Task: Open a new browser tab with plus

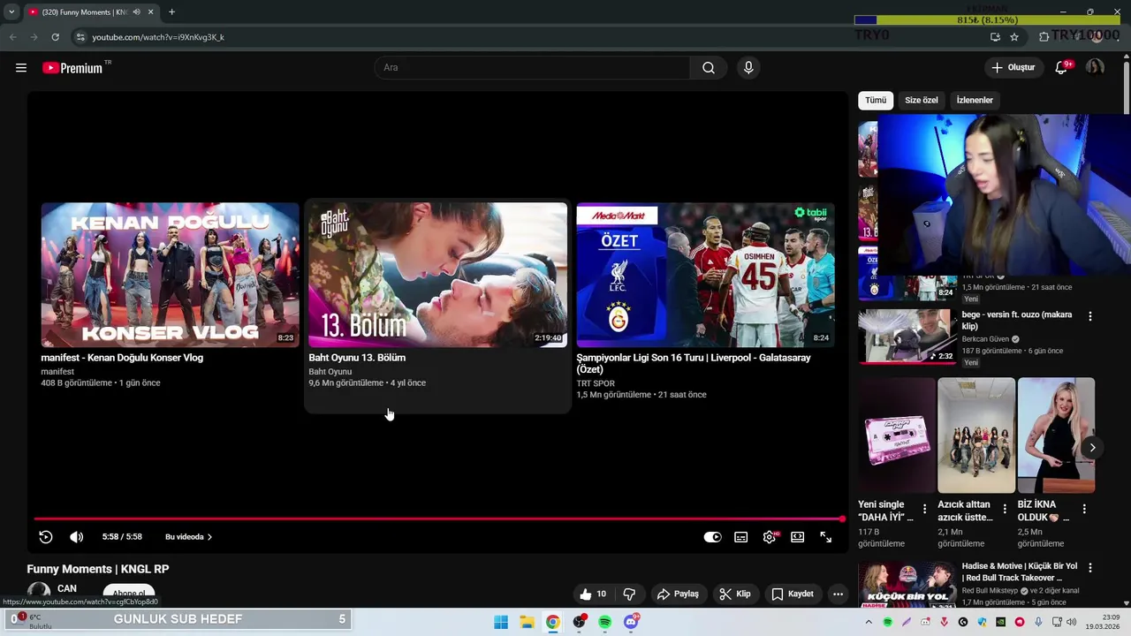Action: [x=171, y=12]
